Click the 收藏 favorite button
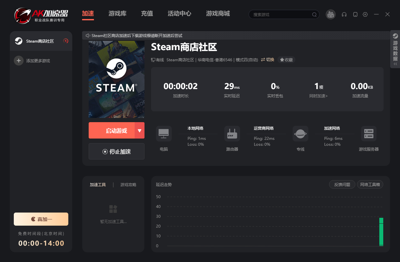The image size is (400, 262). coord(286,60)
